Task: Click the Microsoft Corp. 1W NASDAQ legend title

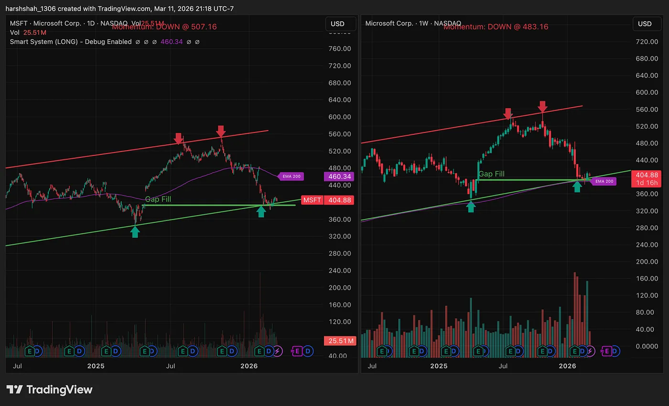Action: (x=413, y=23)
